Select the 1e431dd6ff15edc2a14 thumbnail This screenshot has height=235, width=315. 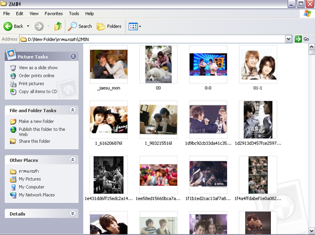point(109,175)
